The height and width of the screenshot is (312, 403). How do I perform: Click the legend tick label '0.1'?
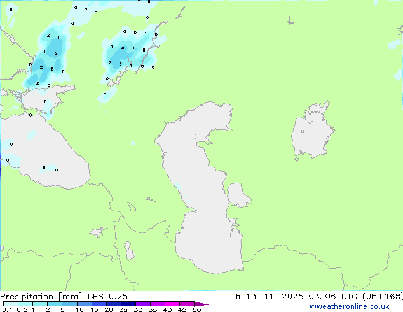7,309
